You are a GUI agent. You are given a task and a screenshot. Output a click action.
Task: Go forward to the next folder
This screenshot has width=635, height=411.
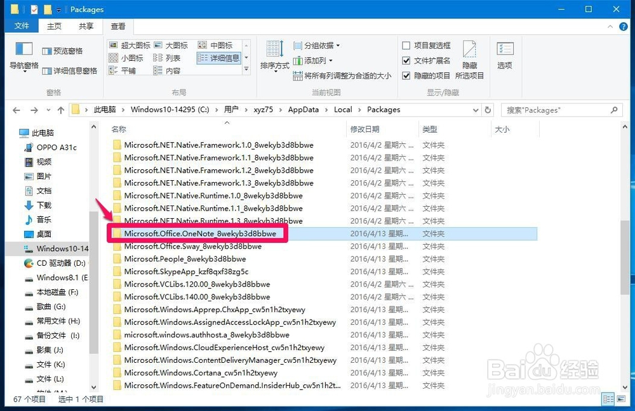pyautogui.click(x=34, y=110)
